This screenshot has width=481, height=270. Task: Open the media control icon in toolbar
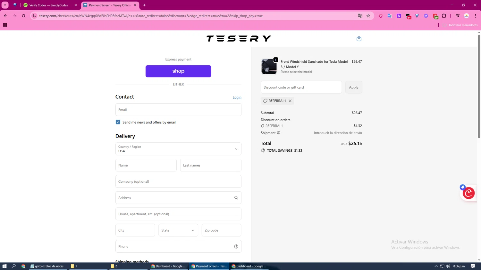tap(458, 16)
